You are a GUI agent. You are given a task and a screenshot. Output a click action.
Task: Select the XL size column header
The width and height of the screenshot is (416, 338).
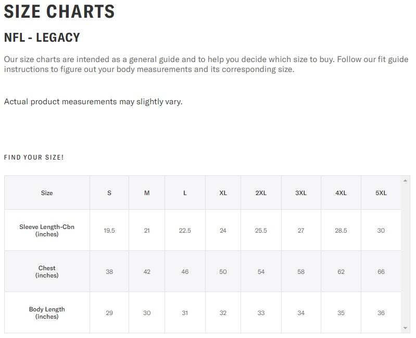[x=223, y=193]
